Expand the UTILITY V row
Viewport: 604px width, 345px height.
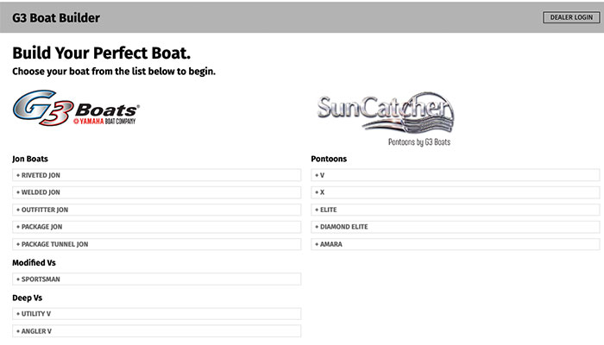[x=156, y=314]
